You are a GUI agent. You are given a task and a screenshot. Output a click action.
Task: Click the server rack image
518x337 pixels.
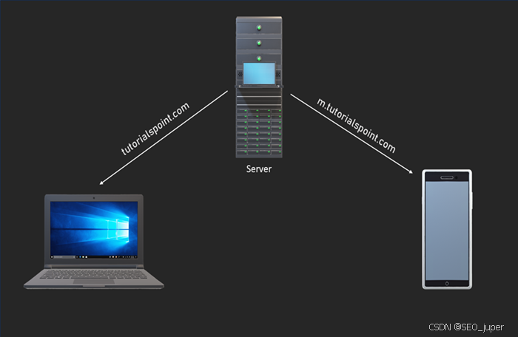point(259,87)
